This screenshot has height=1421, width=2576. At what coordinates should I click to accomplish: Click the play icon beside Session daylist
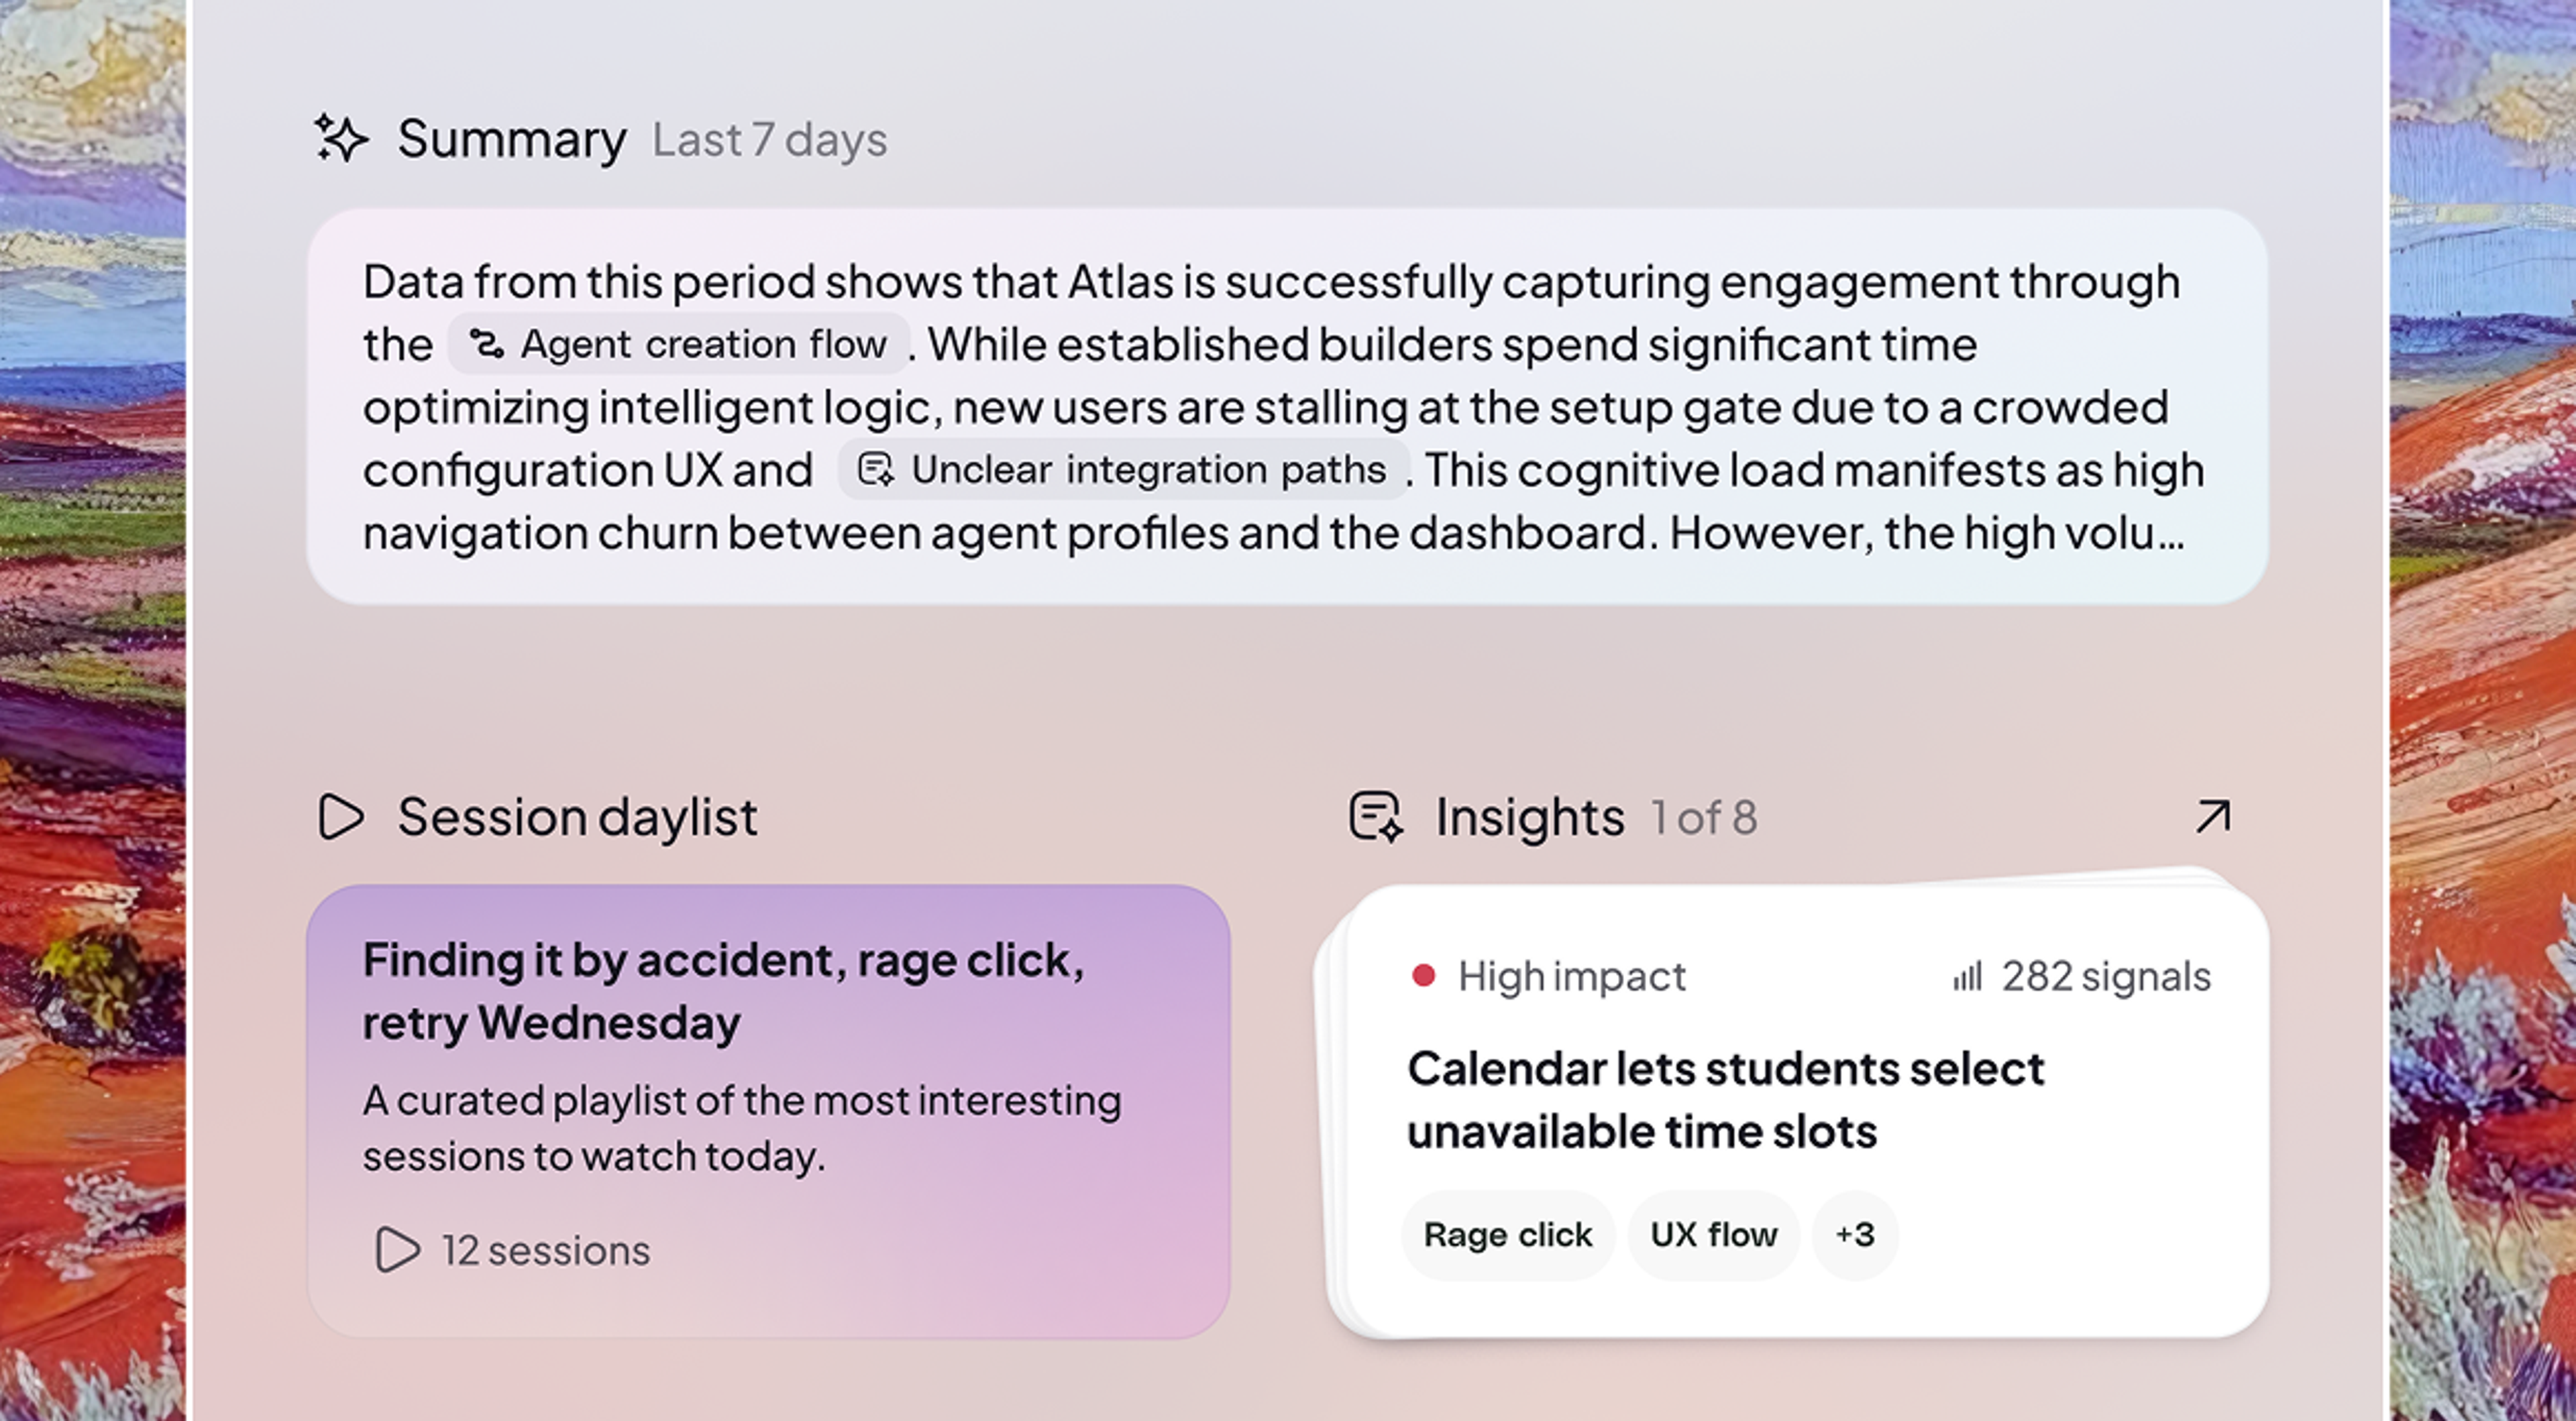[x=341, y=816]
